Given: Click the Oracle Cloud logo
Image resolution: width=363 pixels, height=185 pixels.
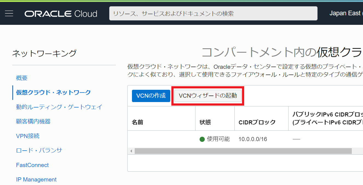Looking at the screenshot, I should [x=61, y=14].
